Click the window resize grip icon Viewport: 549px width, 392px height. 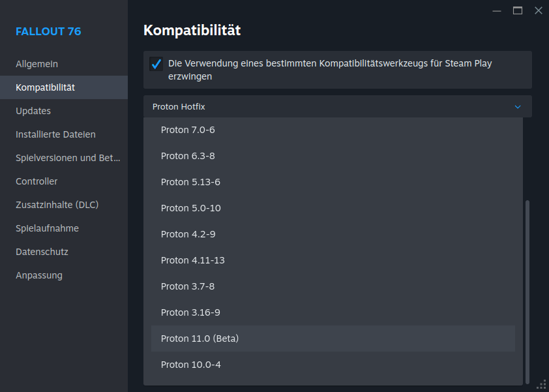click(541, 384)
